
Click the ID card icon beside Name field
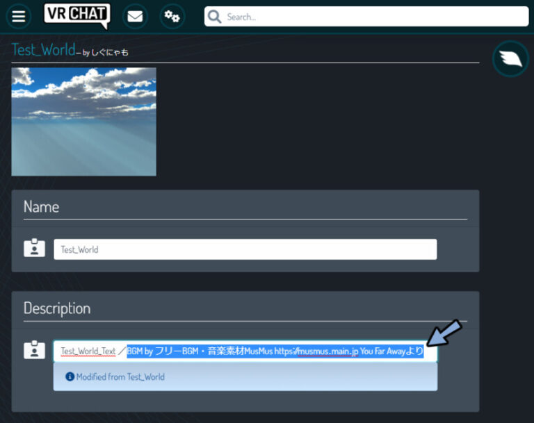point(34,249)
